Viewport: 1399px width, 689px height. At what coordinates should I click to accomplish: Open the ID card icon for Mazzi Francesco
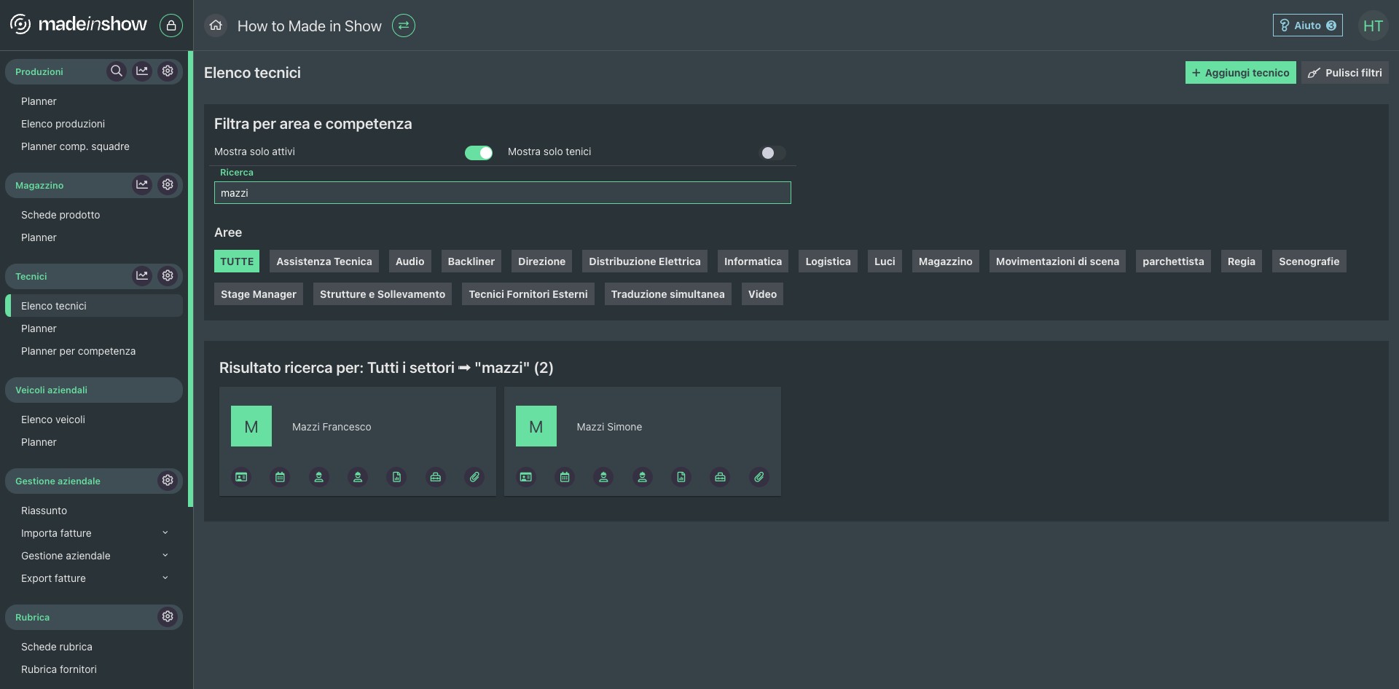tap(241, 477)
